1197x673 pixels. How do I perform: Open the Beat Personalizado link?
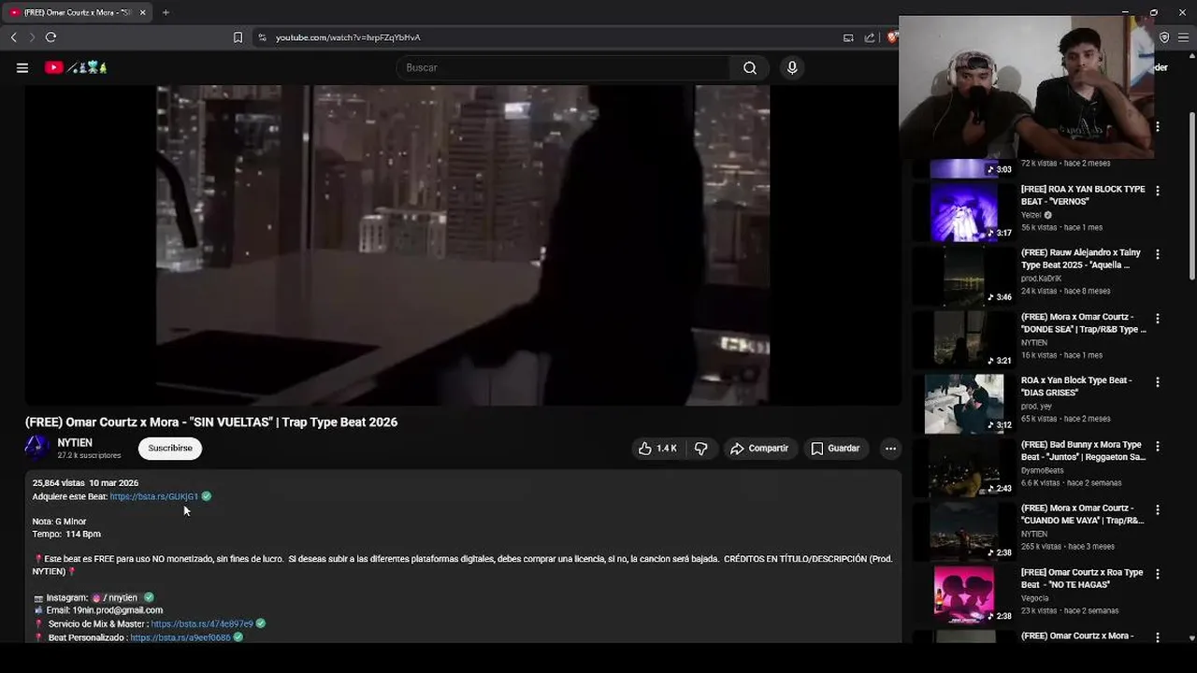pos(180,637)
